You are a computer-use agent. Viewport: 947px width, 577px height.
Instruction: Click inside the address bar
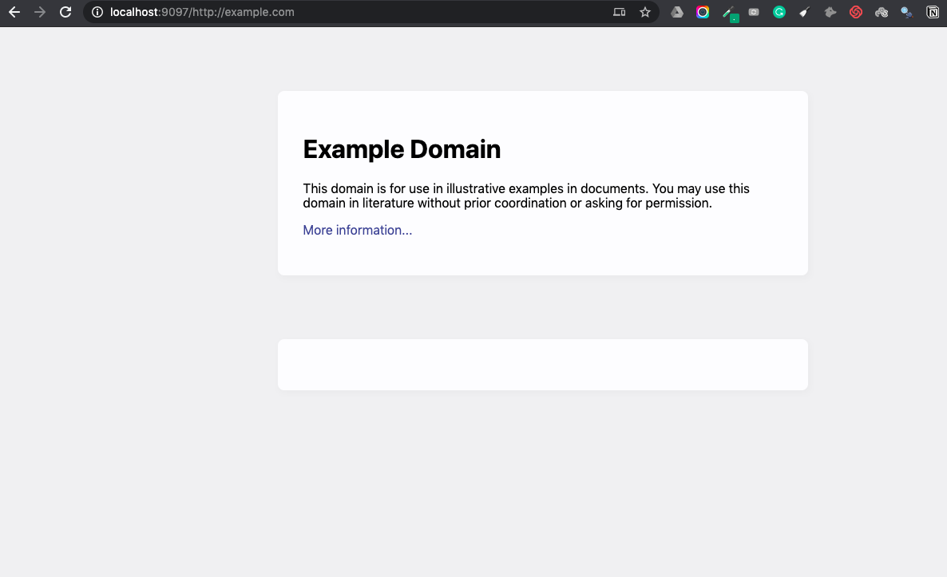[319, 12]
